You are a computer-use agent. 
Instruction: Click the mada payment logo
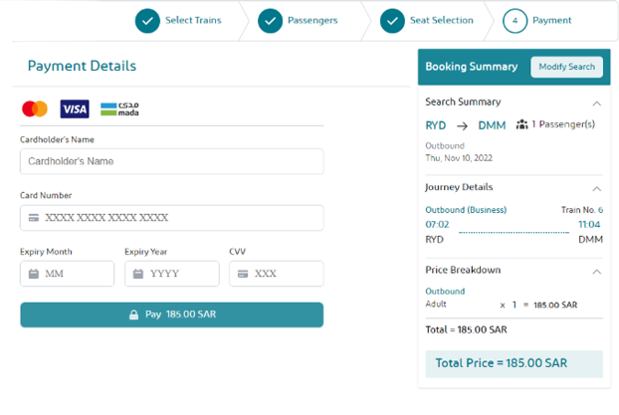pos(120,108)
